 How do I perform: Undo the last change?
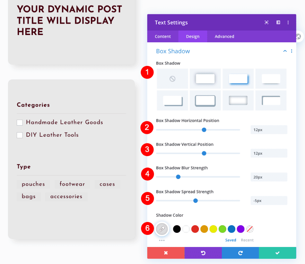coord(203,253)
